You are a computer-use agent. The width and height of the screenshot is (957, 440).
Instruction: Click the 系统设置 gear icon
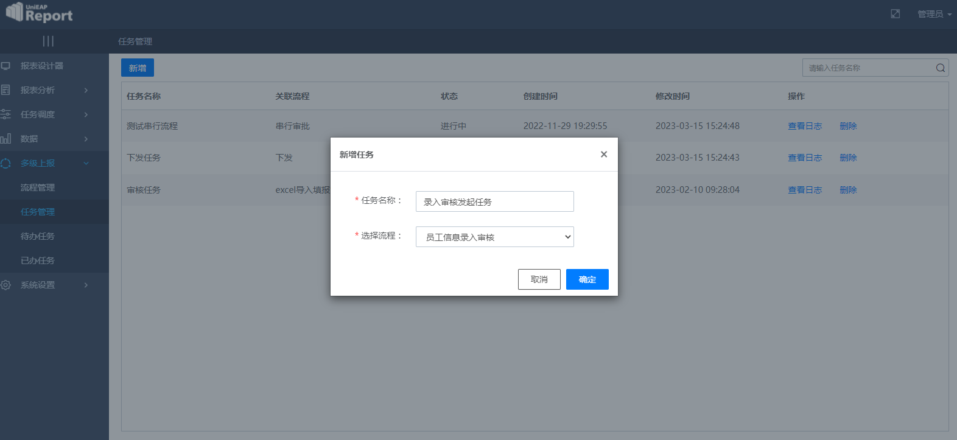(5, 285)
